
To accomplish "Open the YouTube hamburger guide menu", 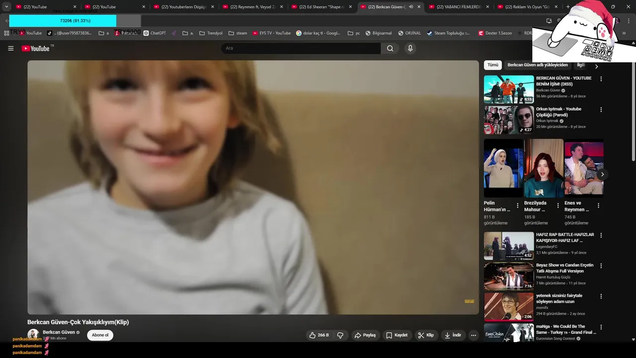I will click(x=10, y=48).
